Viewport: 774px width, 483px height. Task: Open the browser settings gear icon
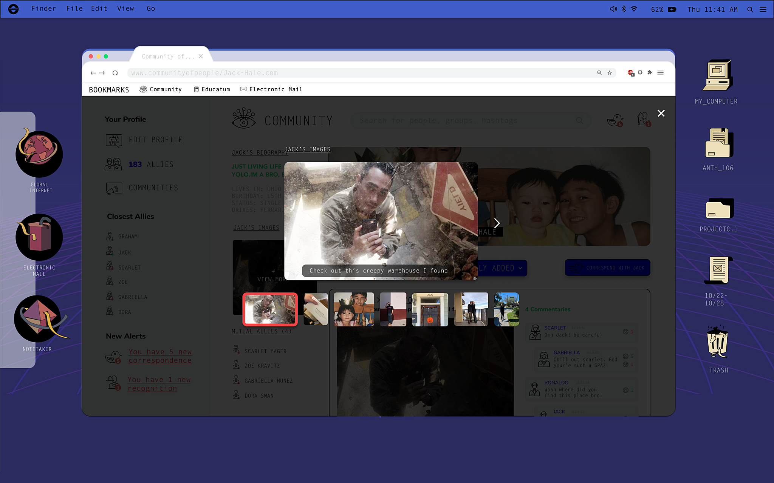tap(640, 72)
